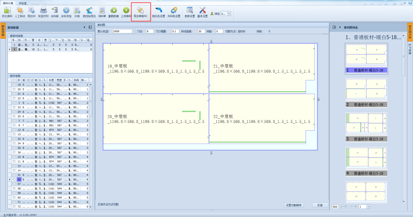Click the 导出NC export icon
This screenshot has height=217, width=413.
tap(32, 12)
